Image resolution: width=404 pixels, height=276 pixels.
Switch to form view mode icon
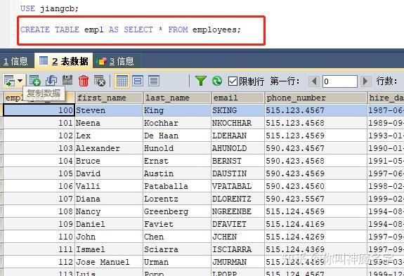138,81
